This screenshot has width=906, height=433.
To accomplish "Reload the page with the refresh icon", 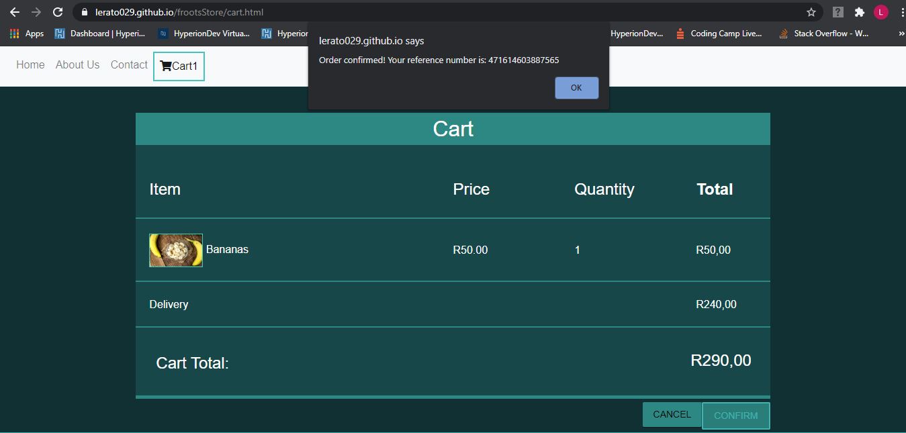I will click(58, 11).
